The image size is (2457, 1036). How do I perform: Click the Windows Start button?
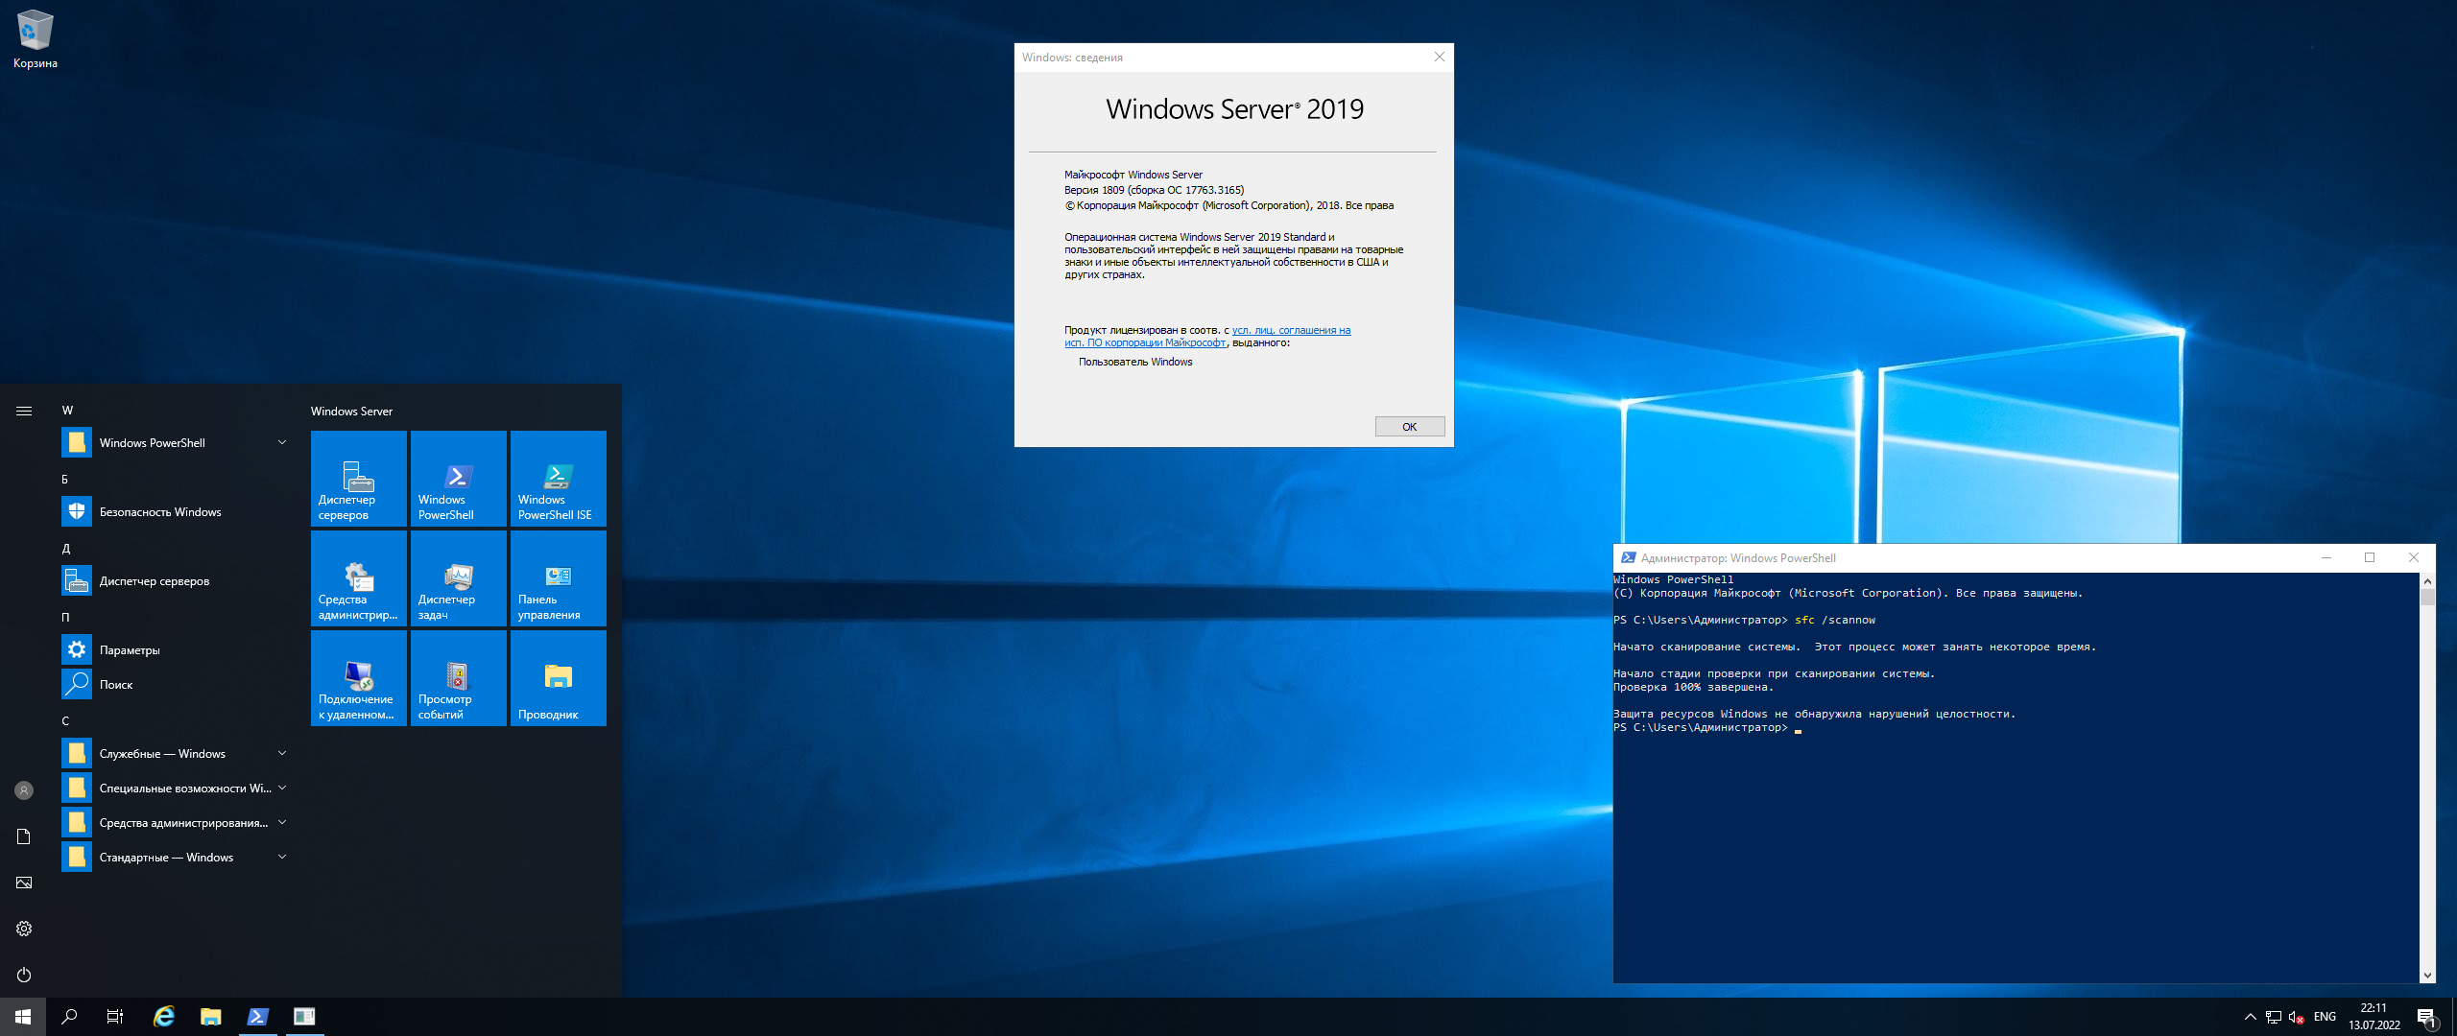(23, 1017)
